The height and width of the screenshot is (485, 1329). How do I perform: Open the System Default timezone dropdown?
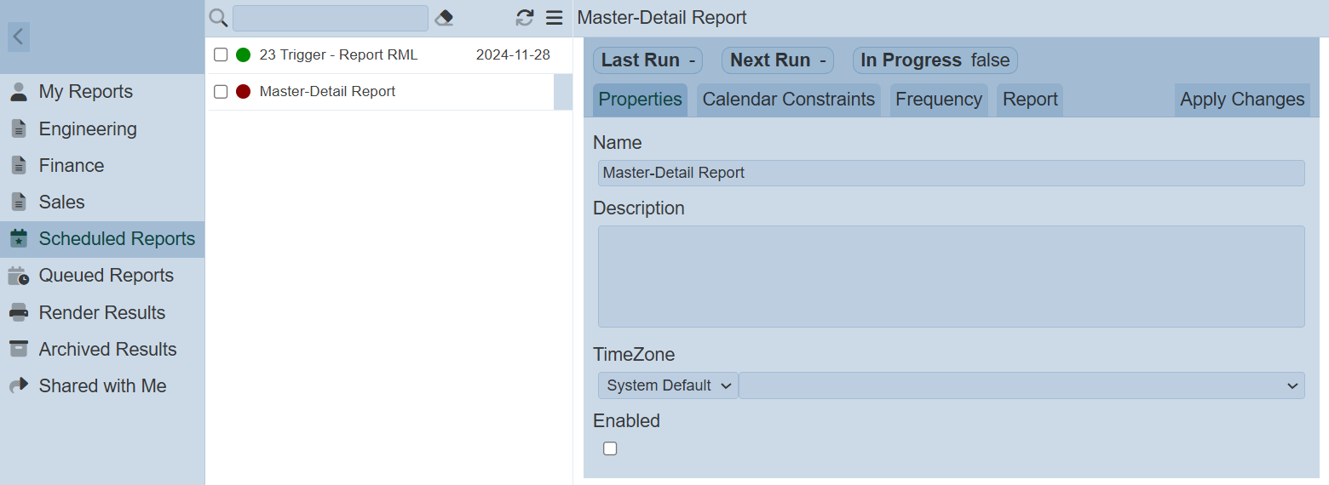668,385
